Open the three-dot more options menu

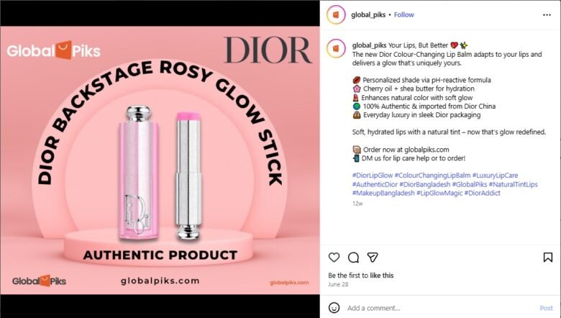[x=547, y=14]
